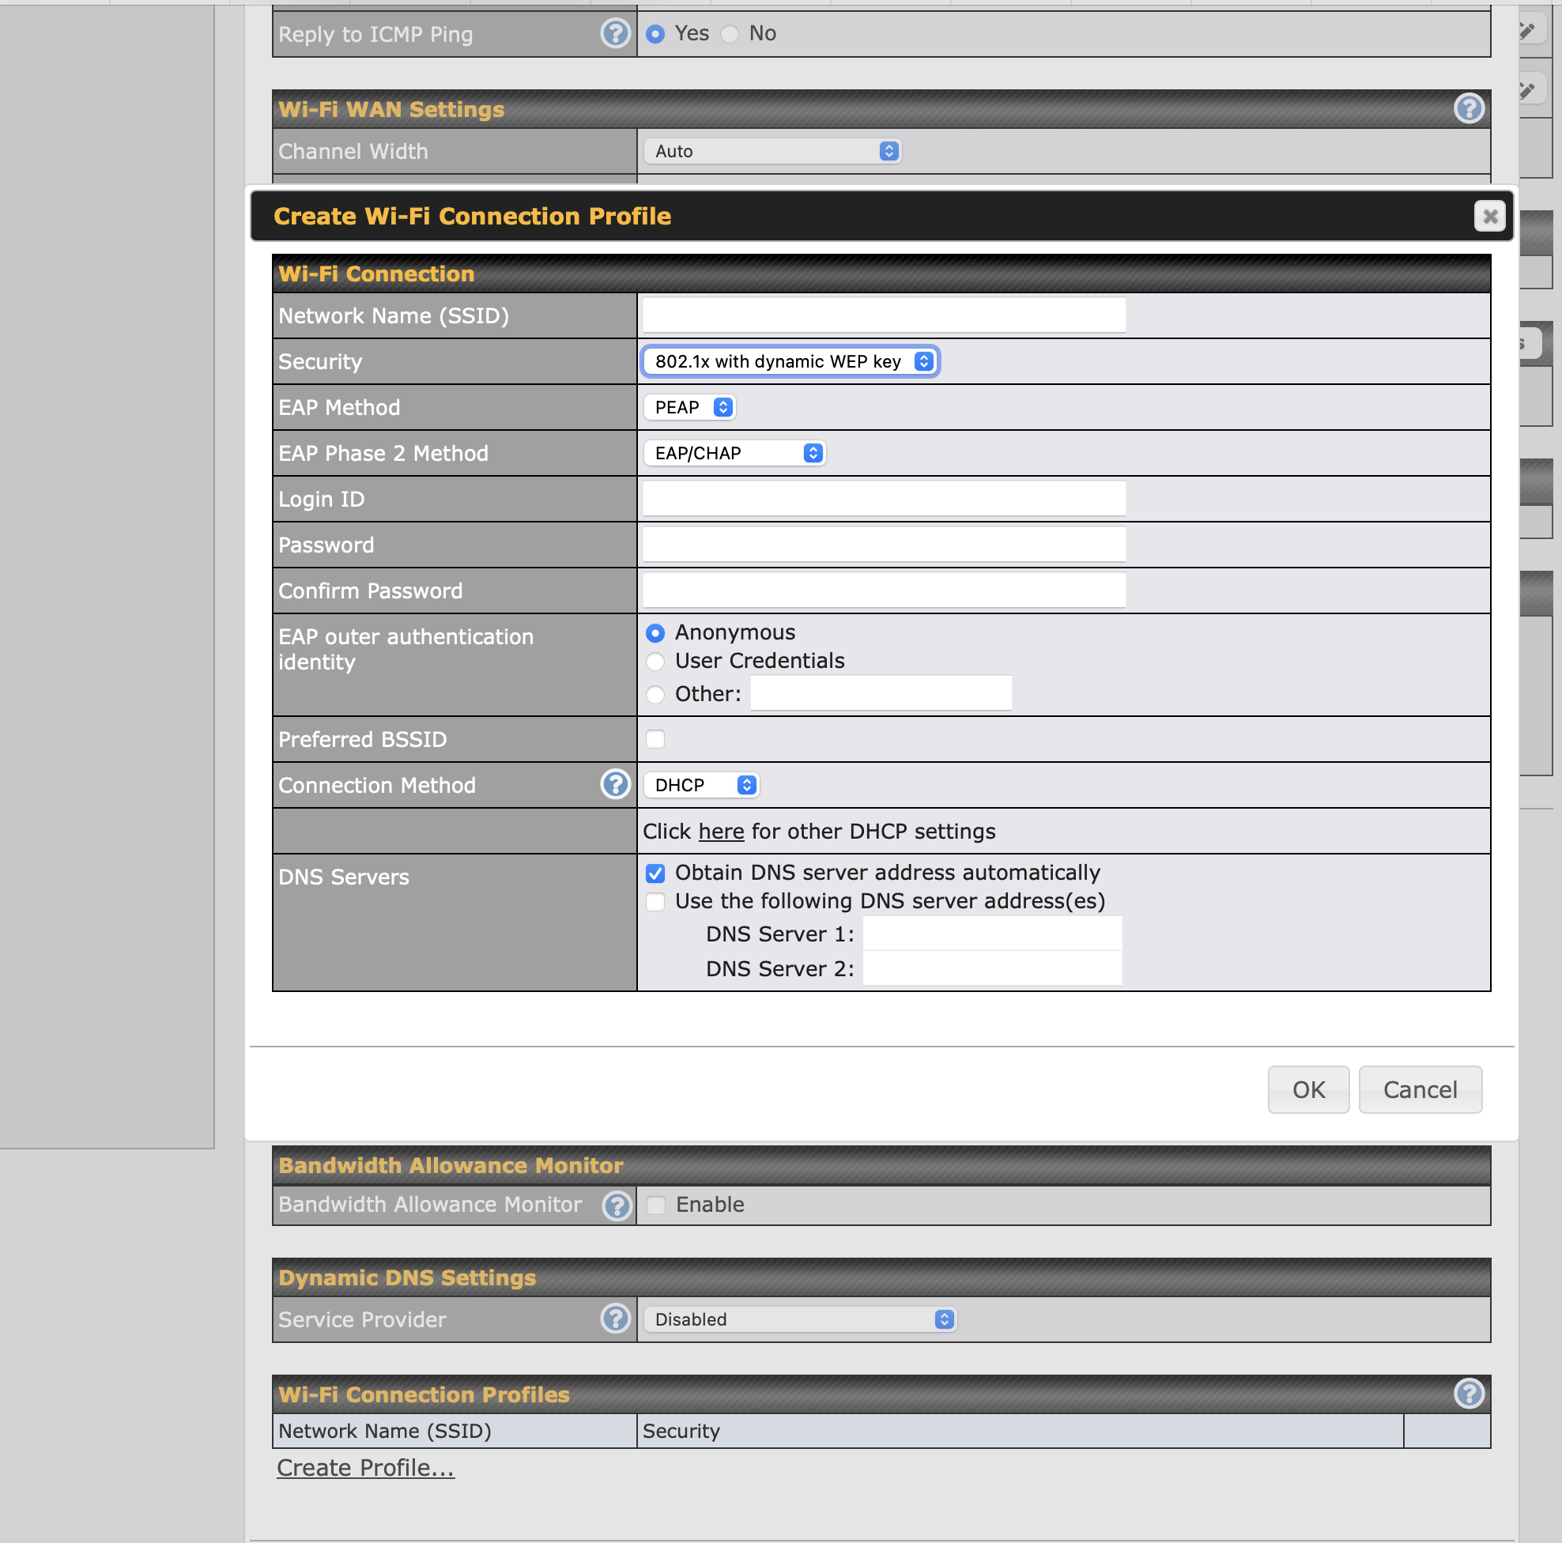1562x1543 pixels.
Task: Expand the EAP Method PEAP dropdown
Action: pos(689,407)
